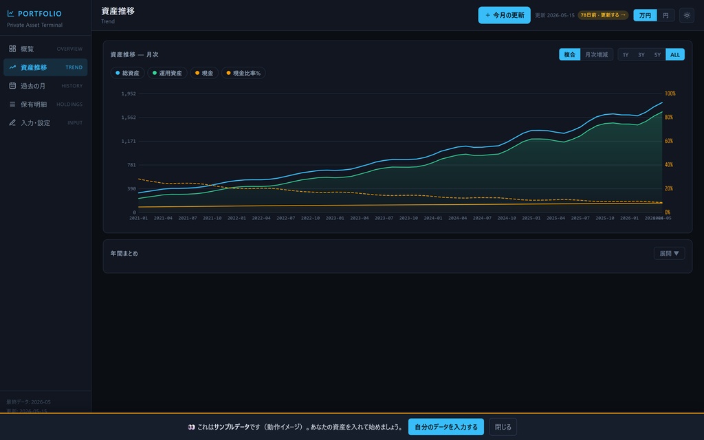Viewport: 704px width, 440px height.
Task: Select the 資産推移 TREND menu item
Action: 45,67
